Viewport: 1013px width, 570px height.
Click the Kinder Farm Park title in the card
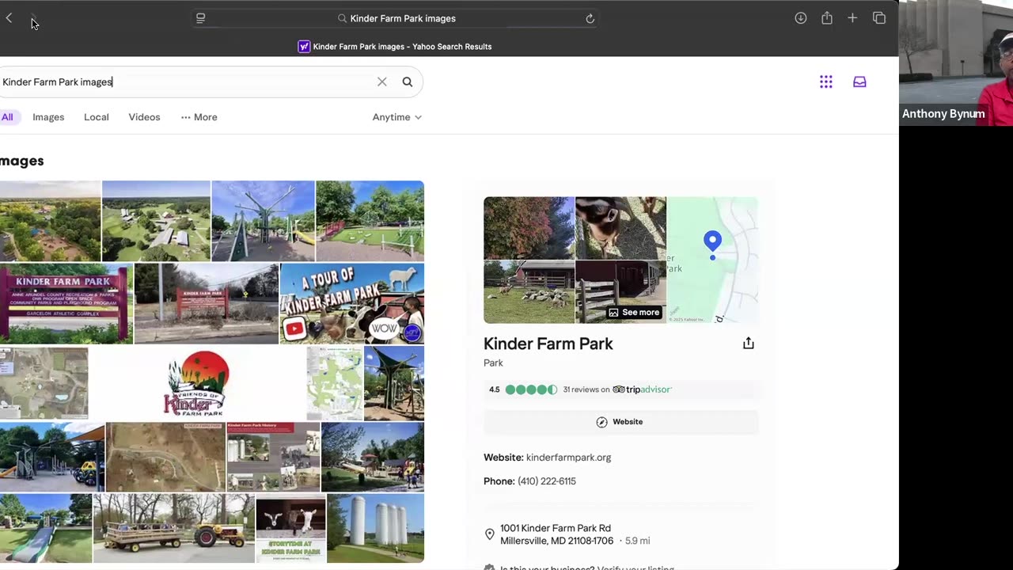(548, 344)
